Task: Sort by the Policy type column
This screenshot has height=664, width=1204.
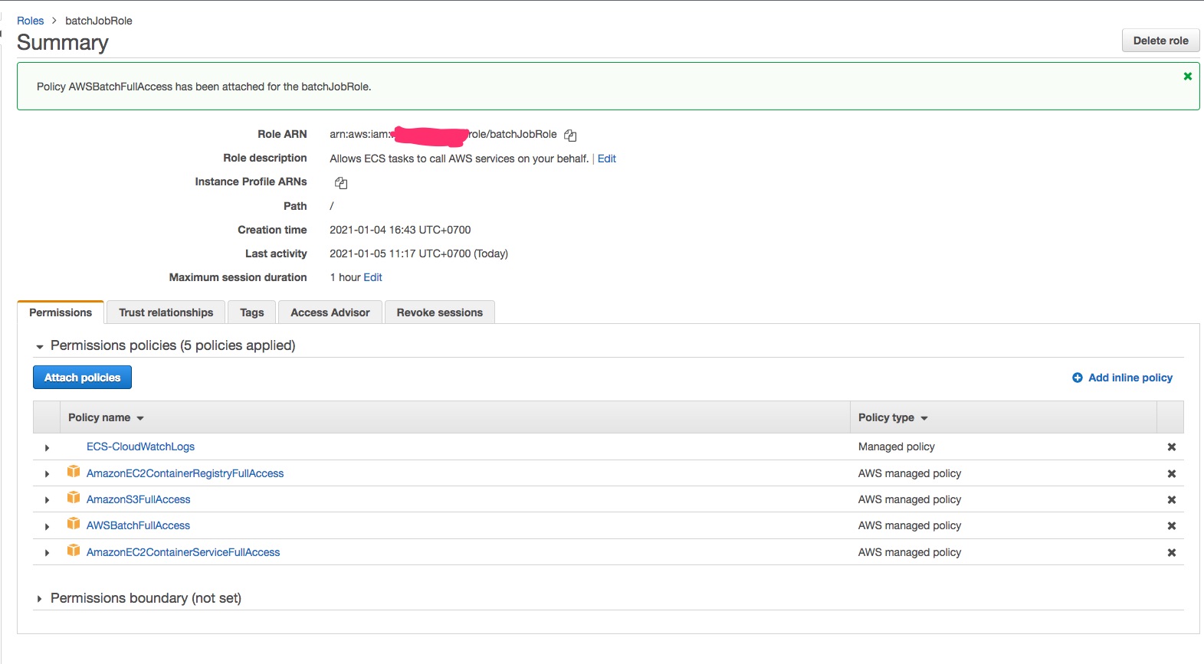Action: [x=893, y=417]
